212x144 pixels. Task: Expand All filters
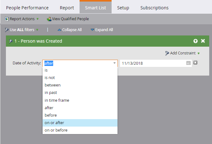102,30
